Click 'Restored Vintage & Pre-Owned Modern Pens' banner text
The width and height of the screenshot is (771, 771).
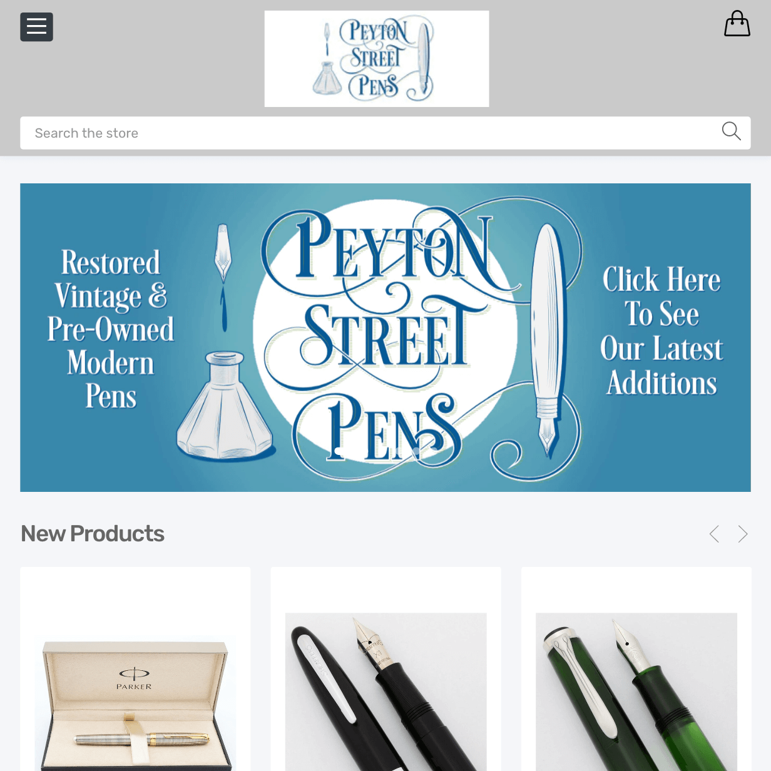click(111, 329)
